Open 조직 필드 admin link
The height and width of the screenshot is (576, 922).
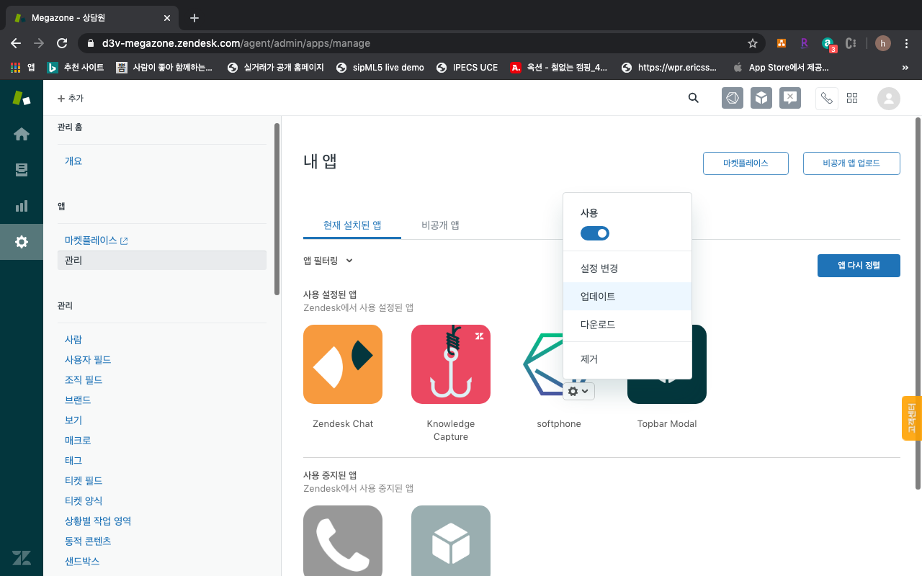84,379
